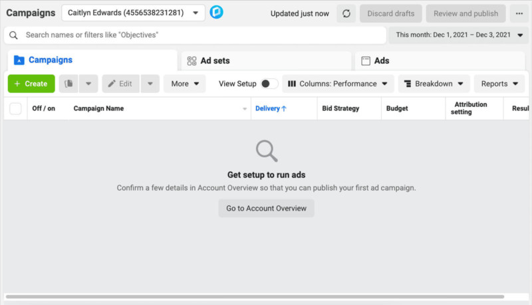Click the Ad sets grid icon
Viewport: 532px width, 305px height.
192,60
